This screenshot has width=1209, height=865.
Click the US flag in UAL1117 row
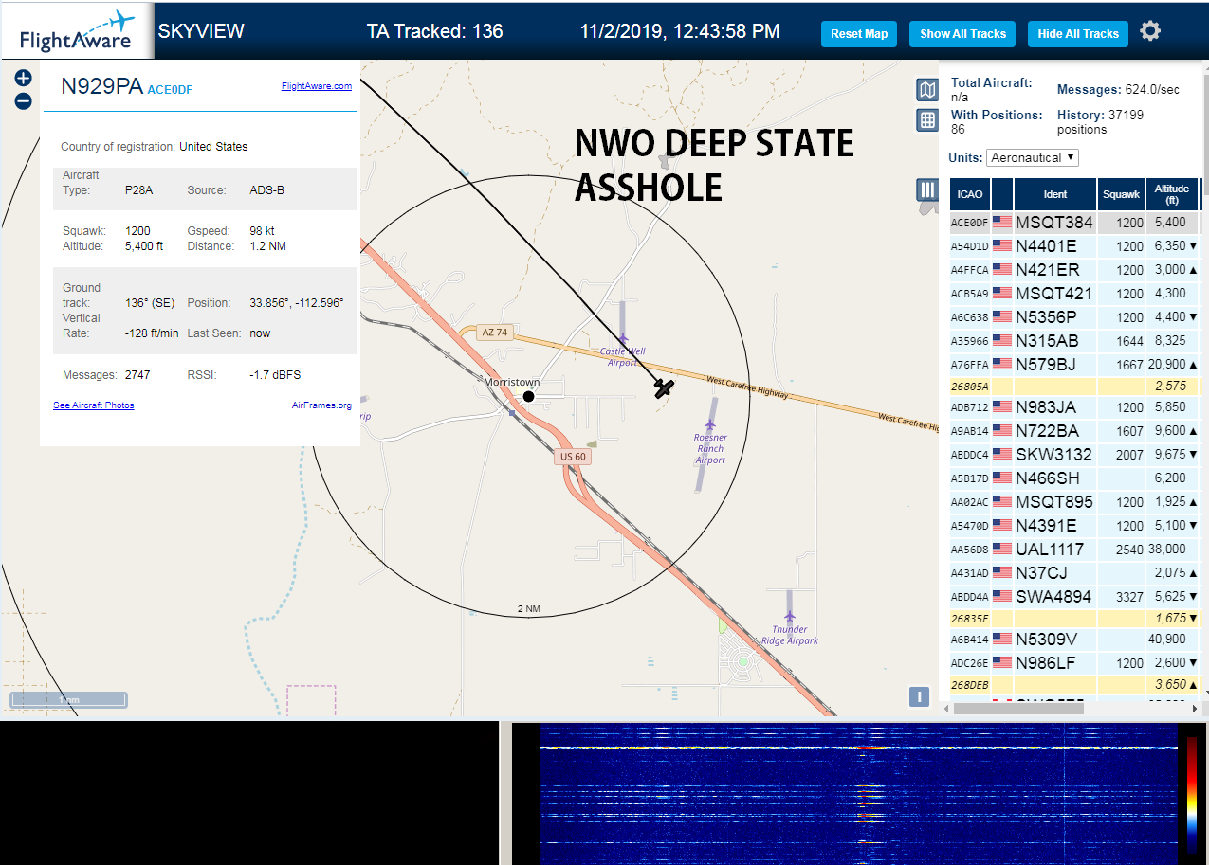tap(1002, 550)
